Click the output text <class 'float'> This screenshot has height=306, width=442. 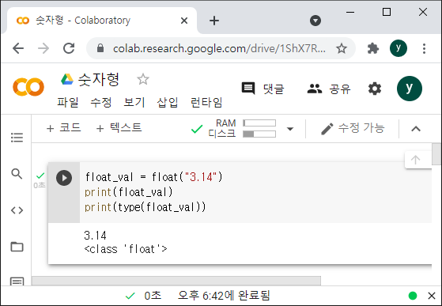126,249
